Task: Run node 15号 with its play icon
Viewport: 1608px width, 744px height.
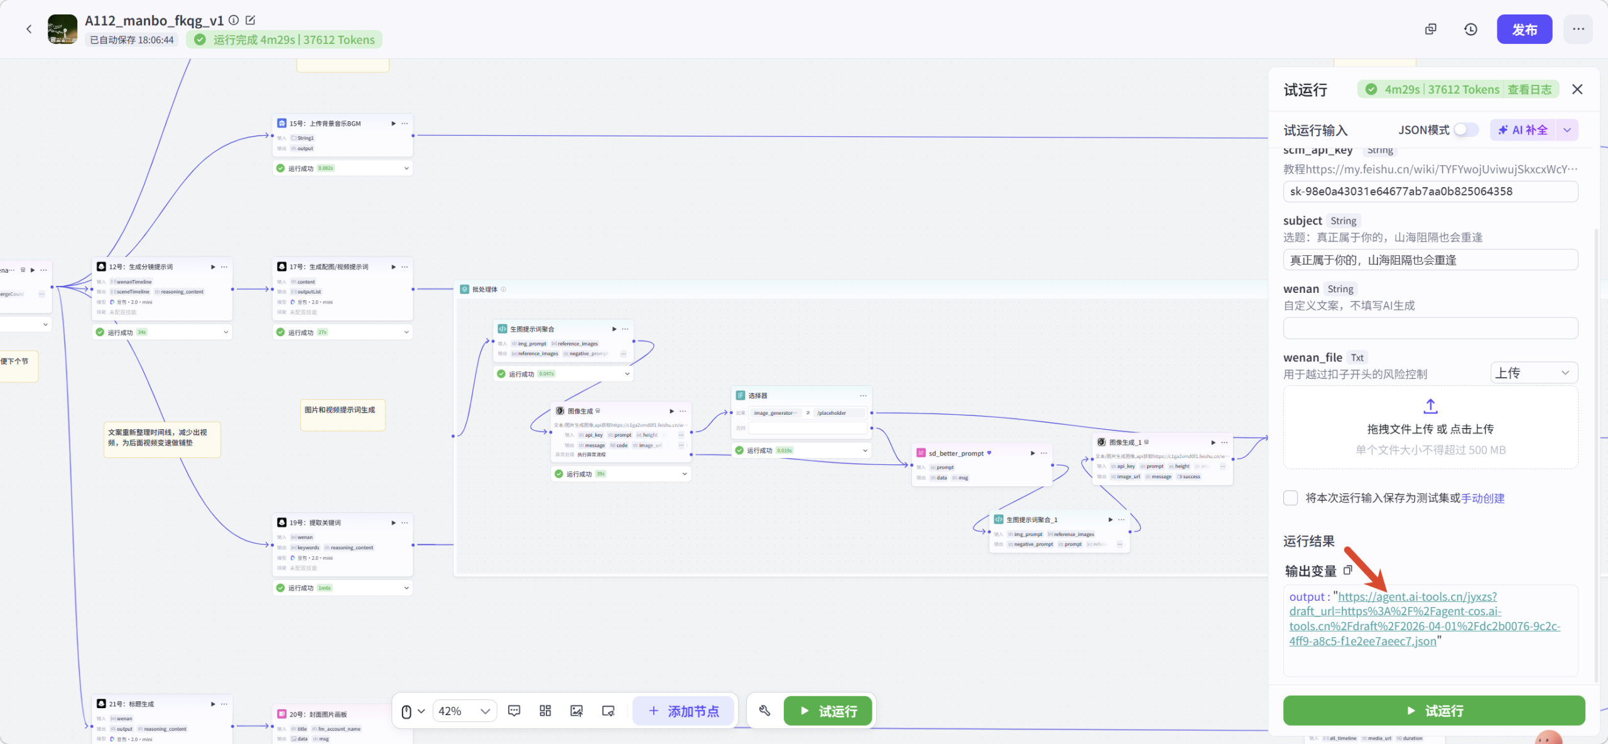Action: [x=394, y=123]
